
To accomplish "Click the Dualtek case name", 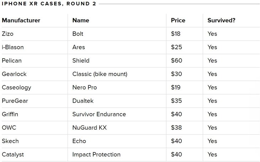I will tap(83, 101).
